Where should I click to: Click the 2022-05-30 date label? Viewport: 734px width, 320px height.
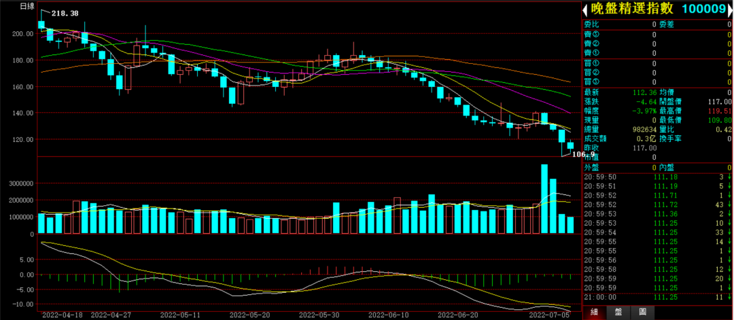pyautogui.click(x=318, y=316)
